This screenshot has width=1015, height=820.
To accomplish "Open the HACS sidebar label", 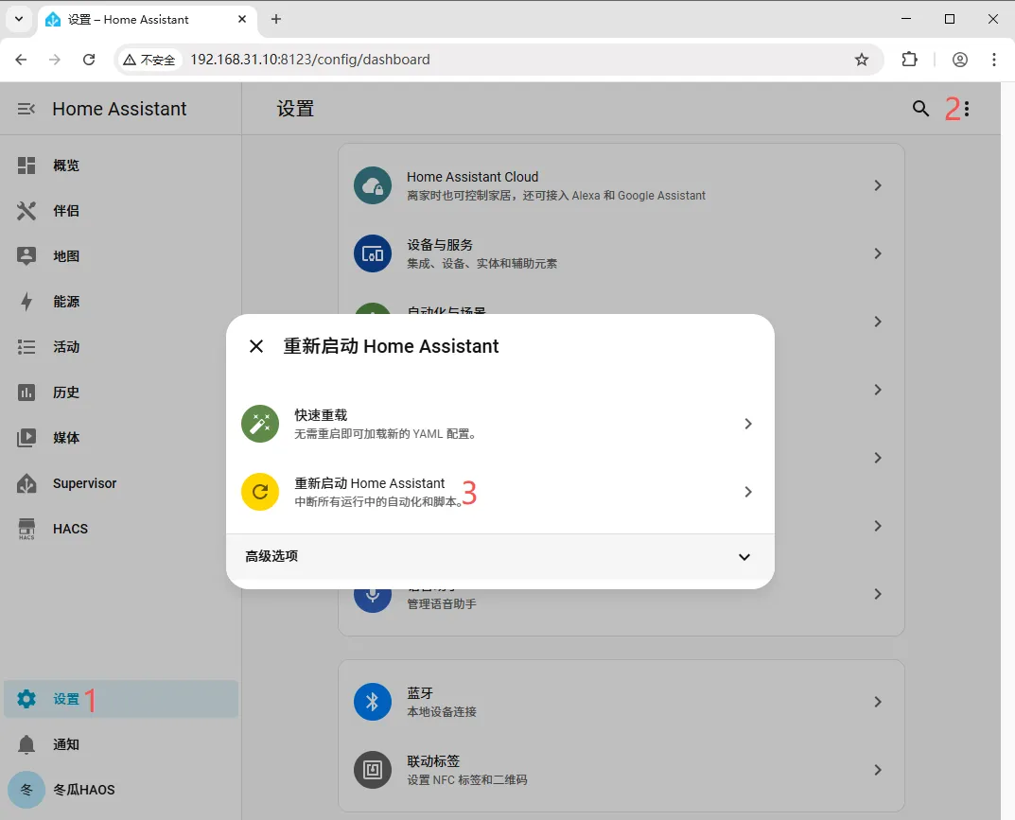I will [x=71, y=529].
